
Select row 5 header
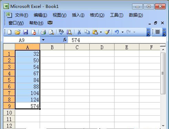[x=9, y=80]
